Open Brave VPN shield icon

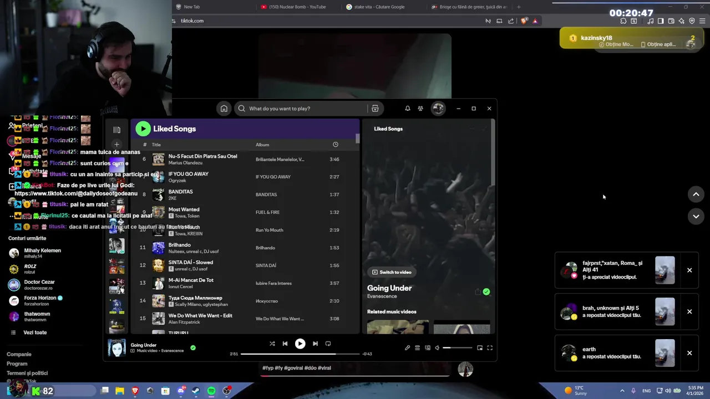(x=692, y=21)
